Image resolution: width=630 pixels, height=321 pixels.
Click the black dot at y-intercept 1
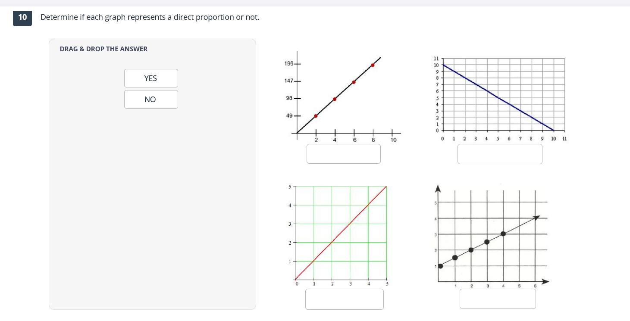click(440, 266)
